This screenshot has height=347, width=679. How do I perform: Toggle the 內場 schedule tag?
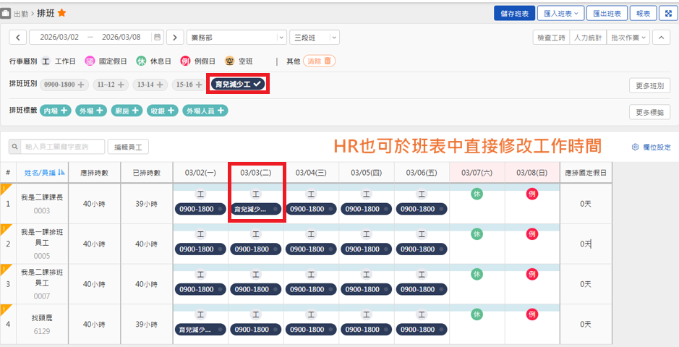(x=55, y=111)
